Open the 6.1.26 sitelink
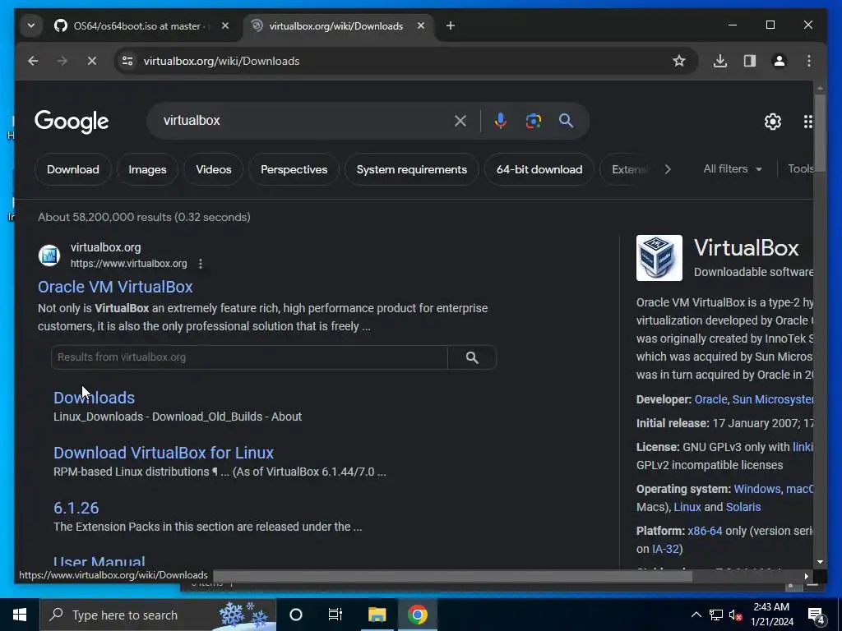 pyautogui.click(x=76, y=508)
